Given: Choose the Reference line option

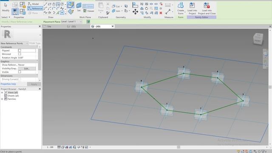Looking at the screenshot, I should [x=35, y=8].
